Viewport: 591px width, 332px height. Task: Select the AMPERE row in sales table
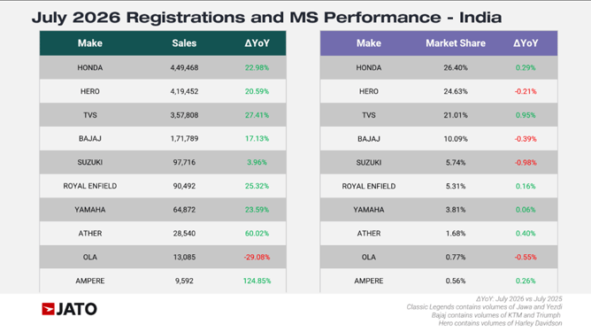click(x=163, y=281)
